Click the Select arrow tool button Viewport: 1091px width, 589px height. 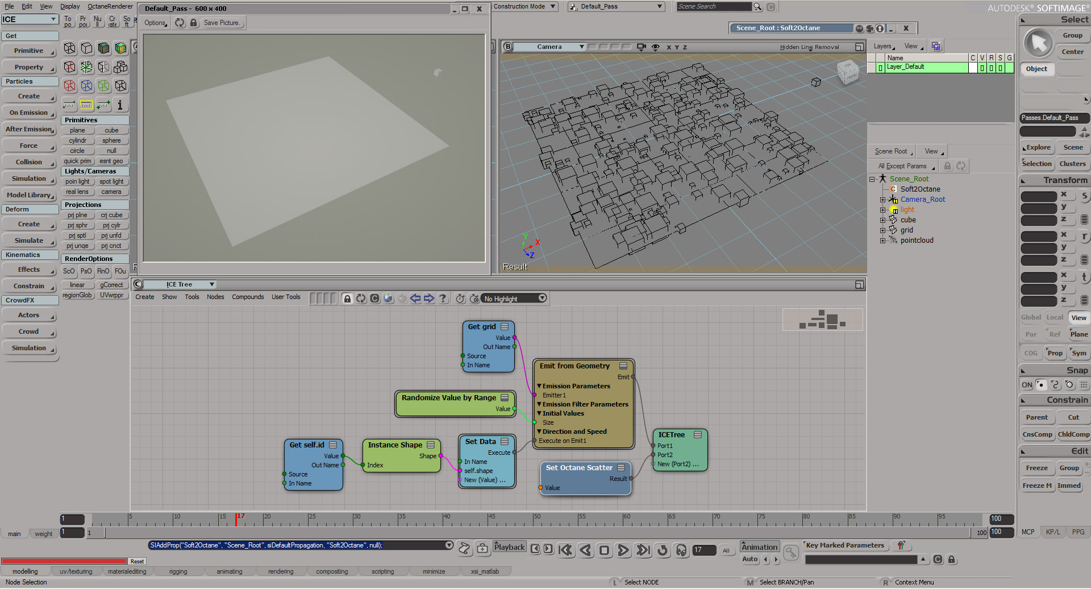coord(1038,44)
